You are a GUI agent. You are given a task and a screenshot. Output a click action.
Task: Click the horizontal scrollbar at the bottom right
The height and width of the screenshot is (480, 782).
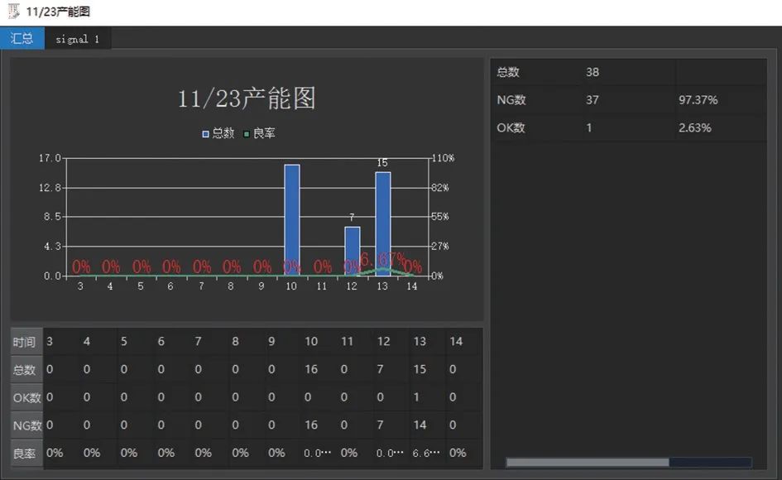[587, 462]
